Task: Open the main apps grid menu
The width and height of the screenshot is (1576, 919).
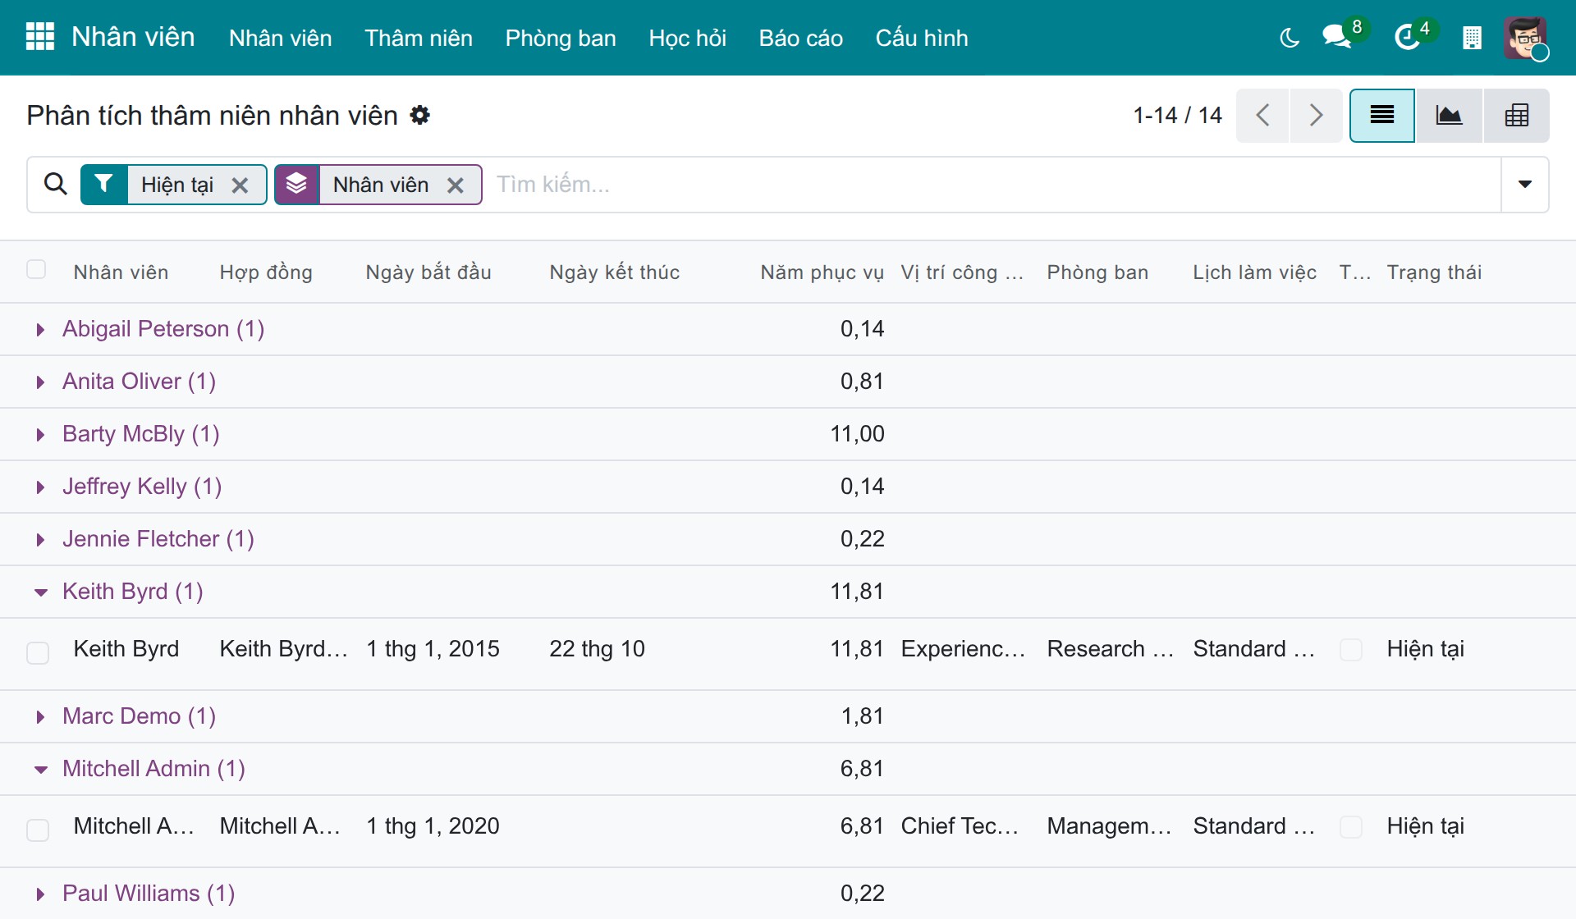Action: tap(39, 37)
